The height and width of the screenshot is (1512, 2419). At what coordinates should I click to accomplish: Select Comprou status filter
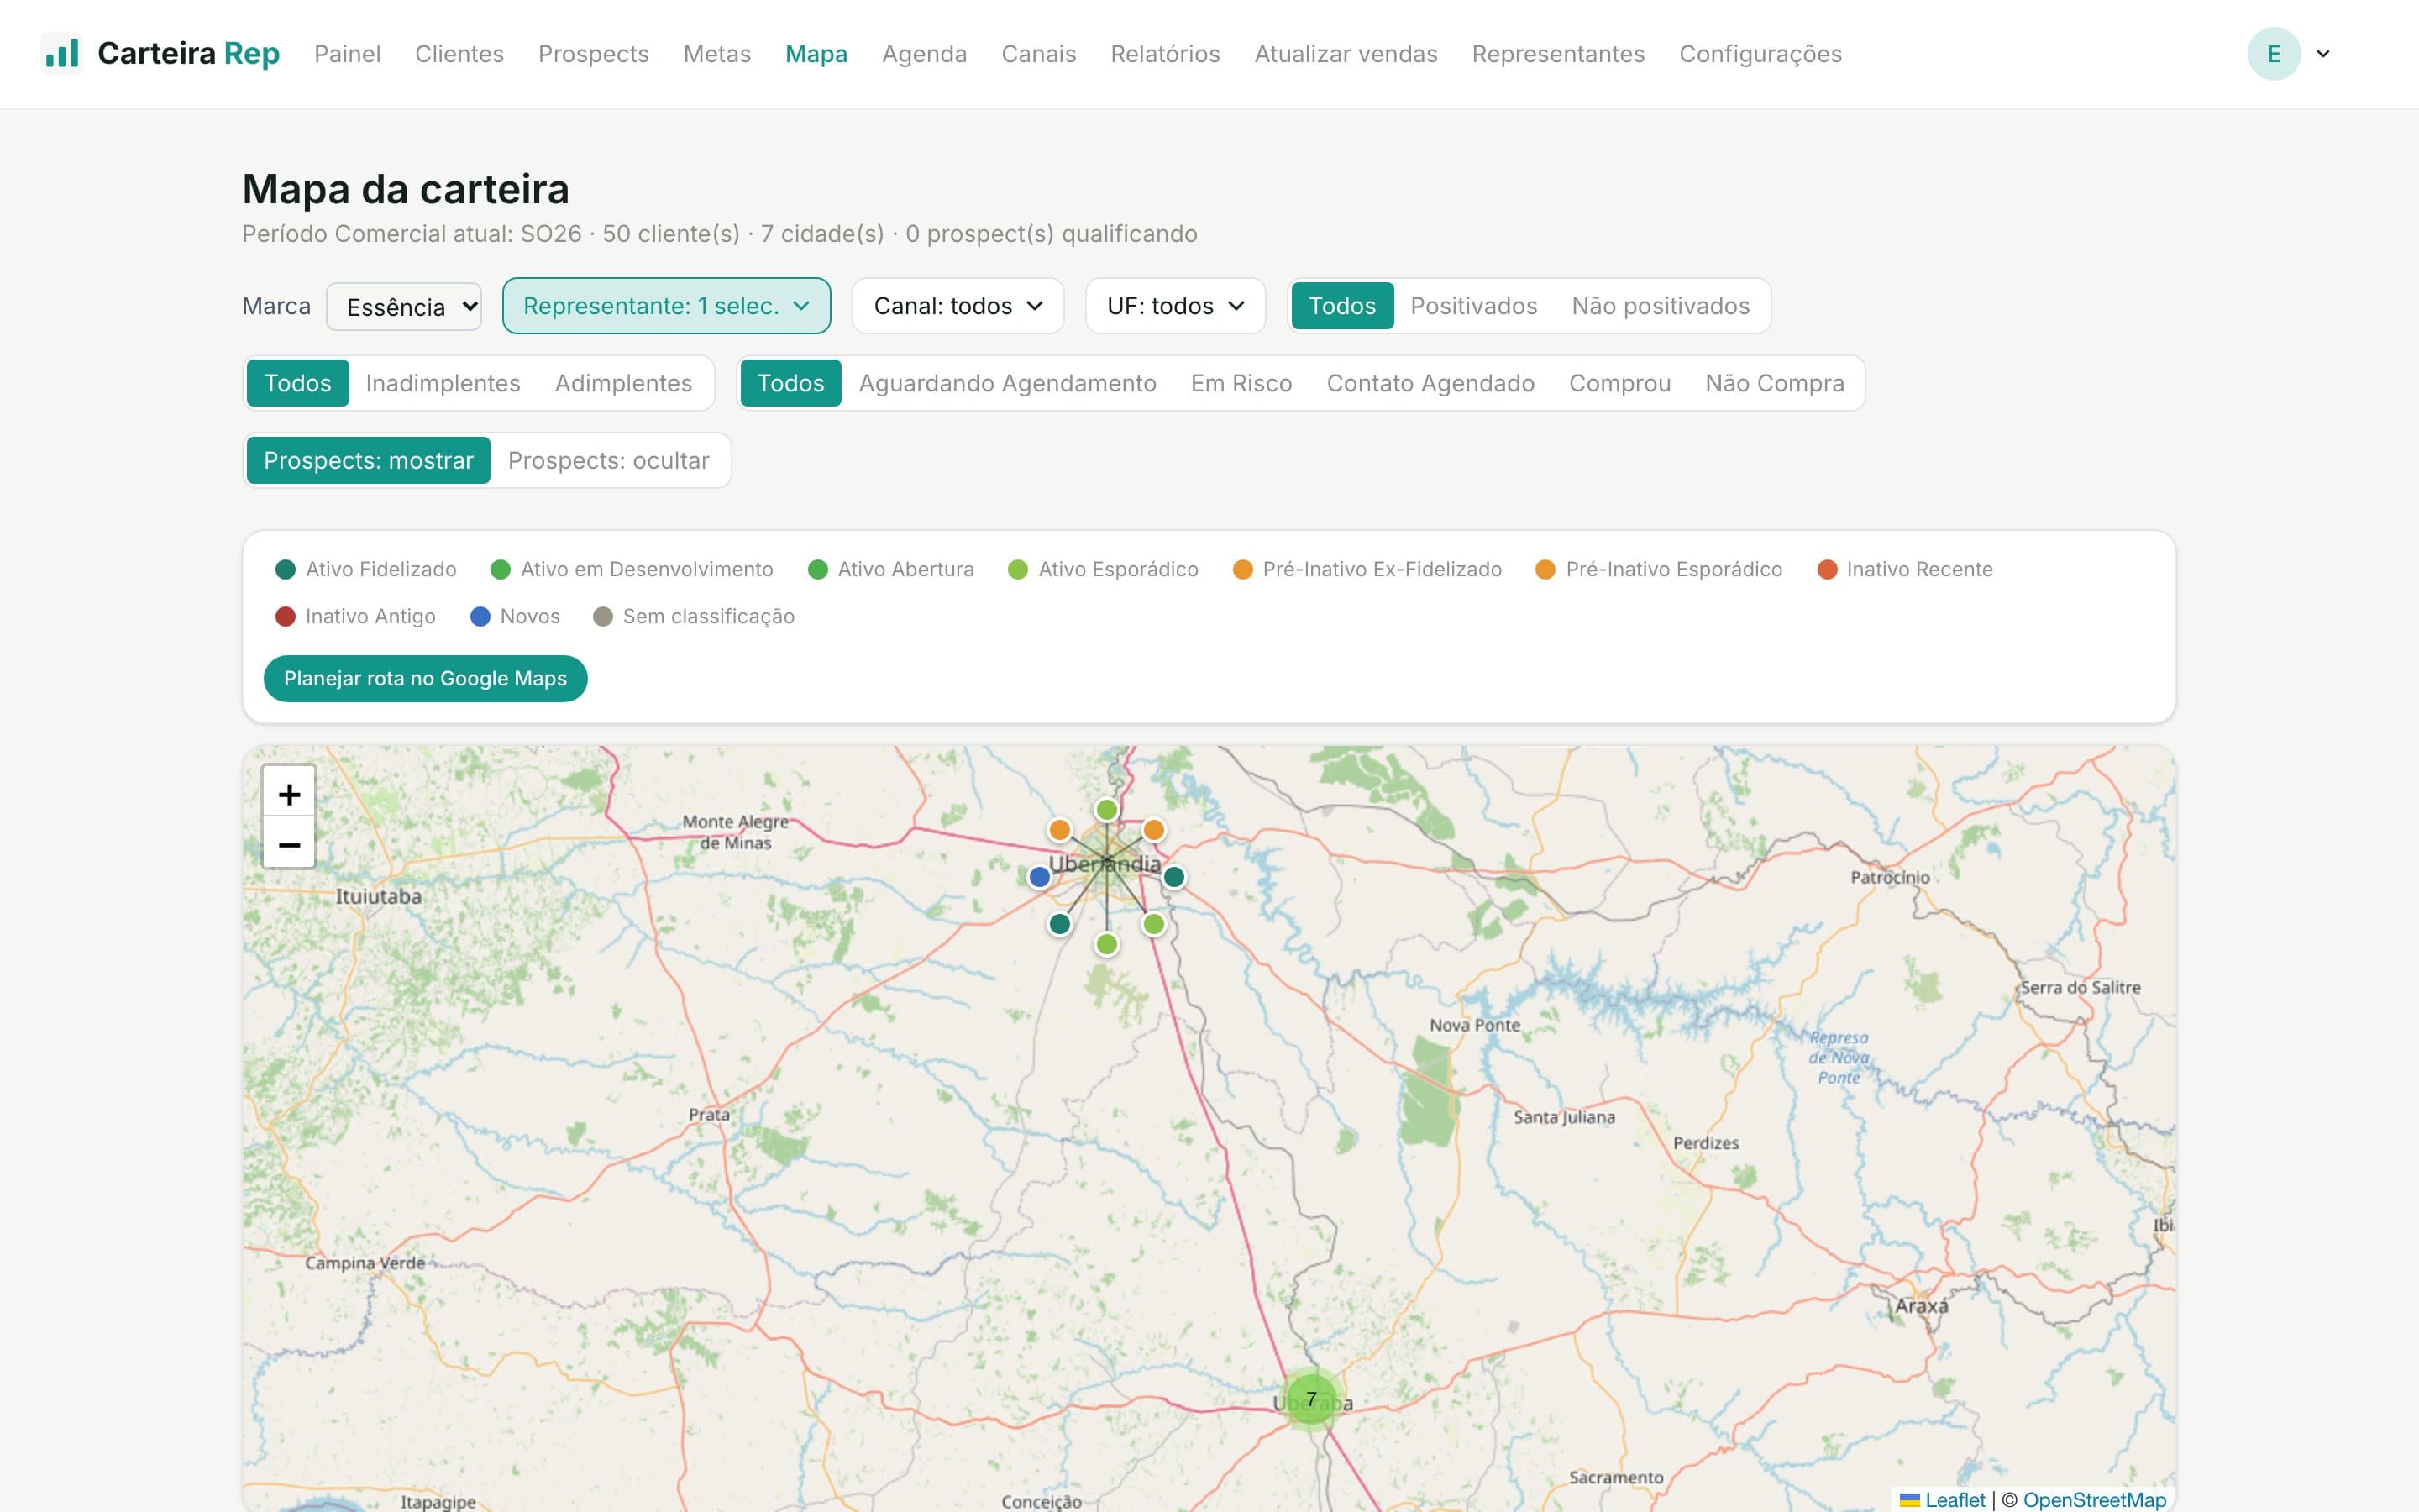(x=1619, y=383)
